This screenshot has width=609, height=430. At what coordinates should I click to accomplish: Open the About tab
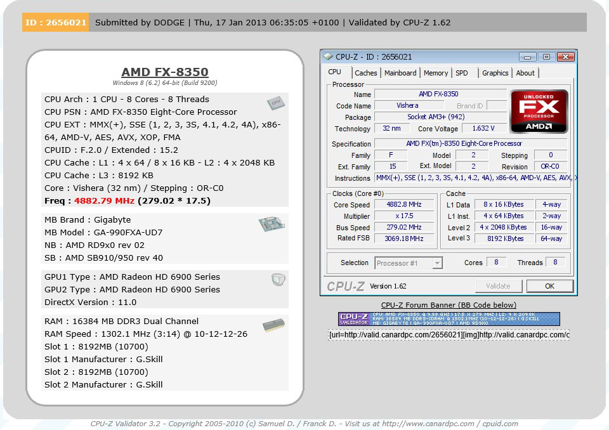click(525, 73)
